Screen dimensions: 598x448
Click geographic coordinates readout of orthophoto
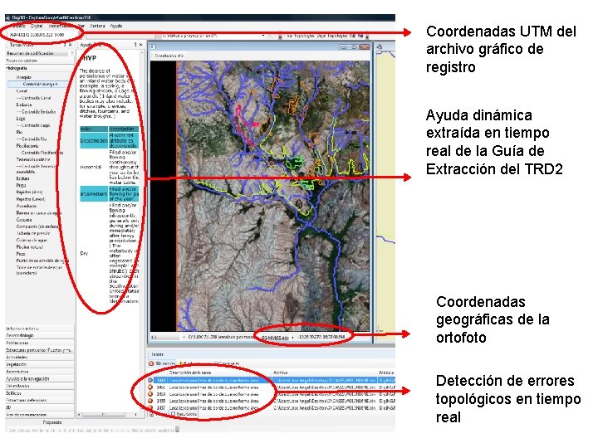(x=321, y=337)
